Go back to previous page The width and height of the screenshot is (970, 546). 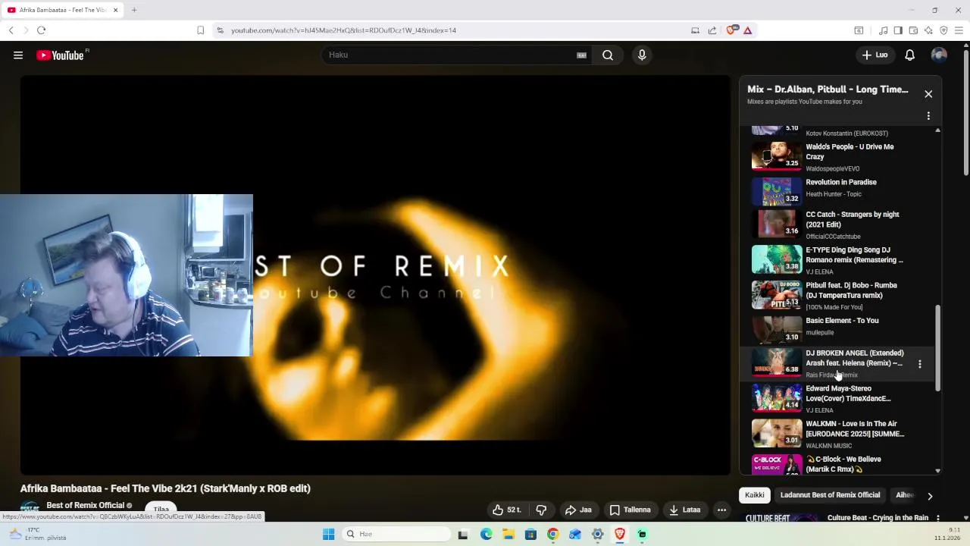[x=11, y=30]
